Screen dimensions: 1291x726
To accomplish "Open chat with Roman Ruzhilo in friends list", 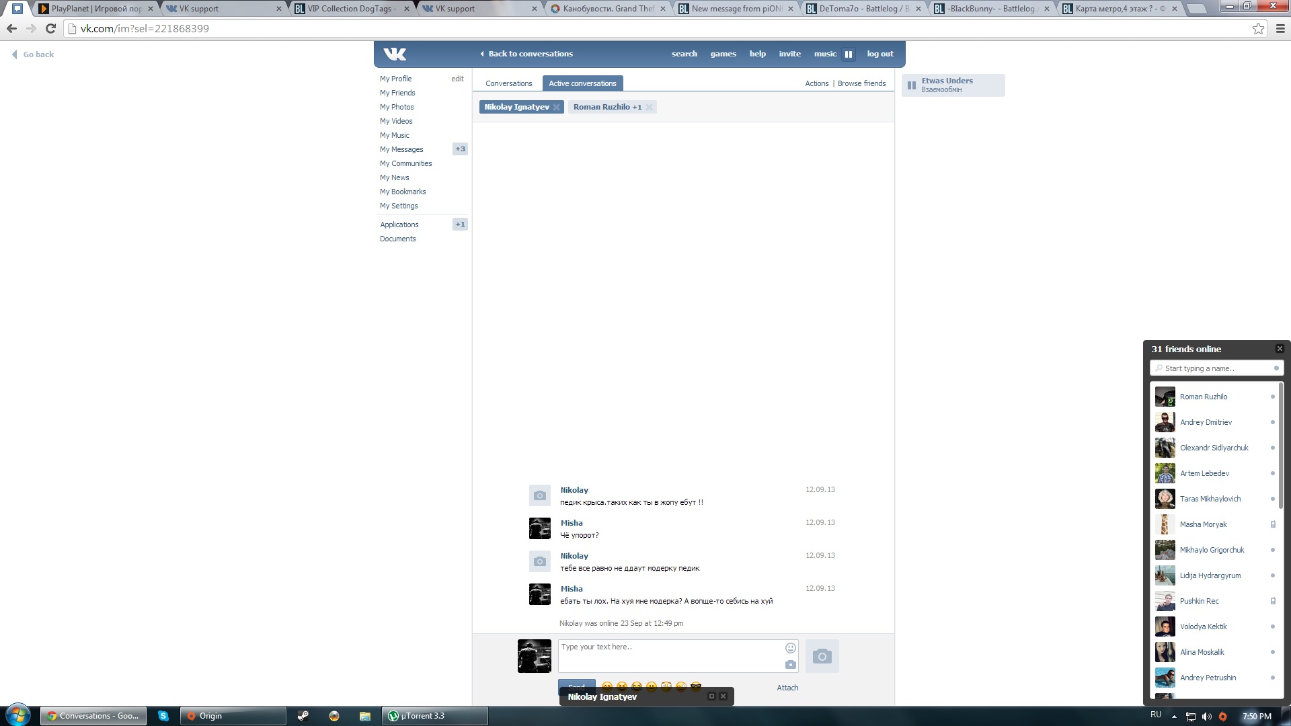I will pos(1203,397).
